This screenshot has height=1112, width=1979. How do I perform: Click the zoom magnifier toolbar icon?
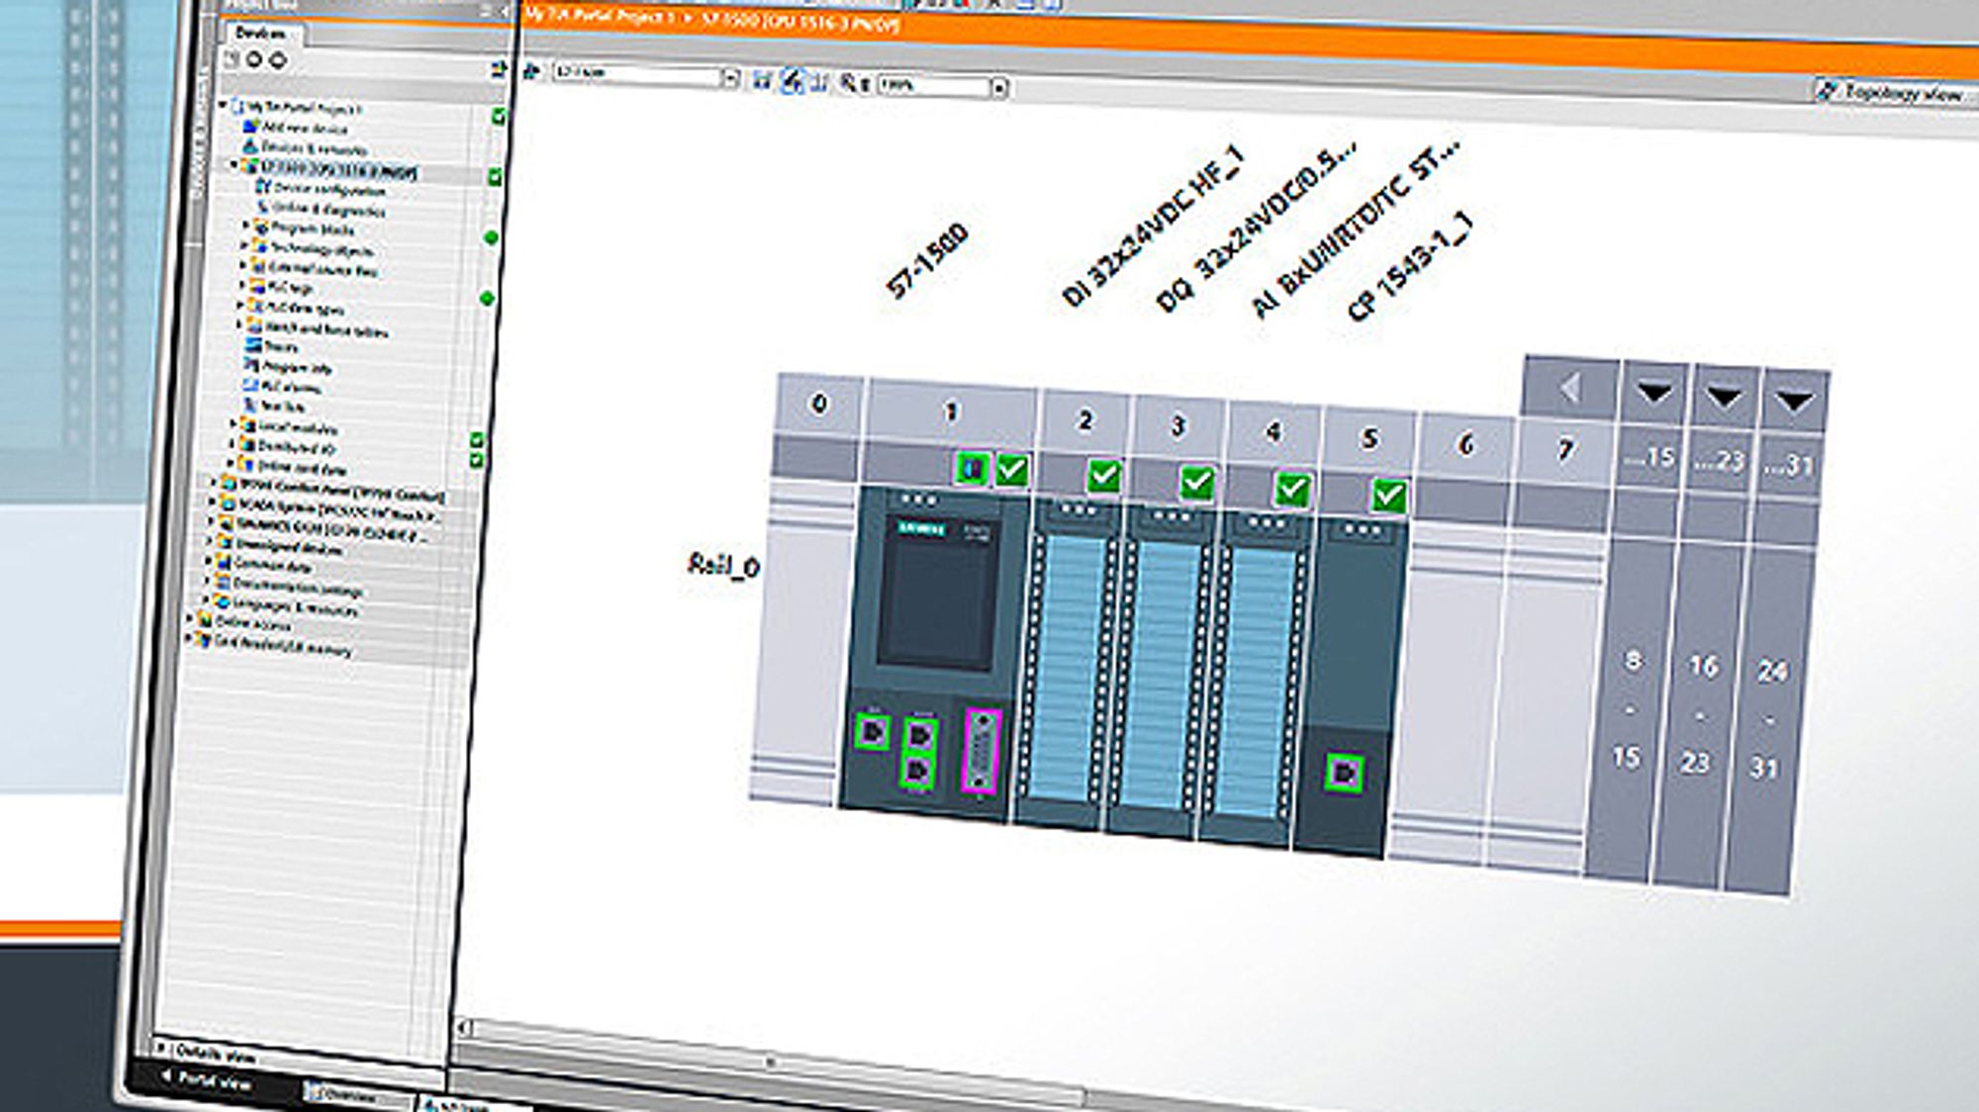[x=848, y=83]
